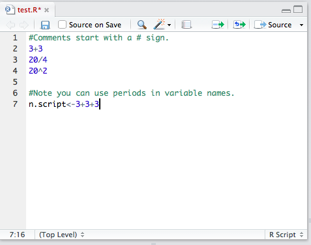
Task: Re-run previous code region icon
Action: click(239, 25)
